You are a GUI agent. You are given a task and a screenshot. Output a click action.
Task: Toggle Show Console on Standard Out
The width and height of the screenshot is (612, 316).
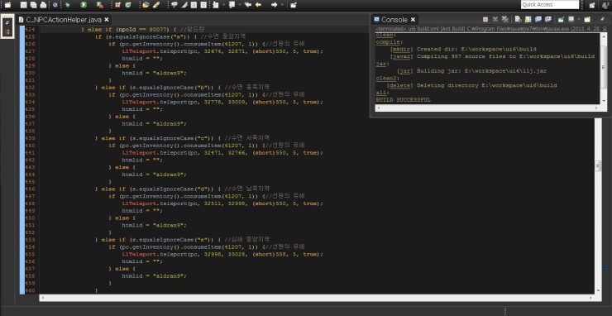click(538, 19)
